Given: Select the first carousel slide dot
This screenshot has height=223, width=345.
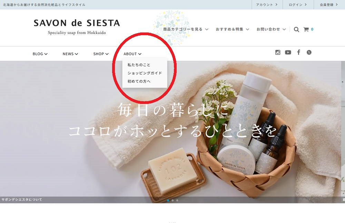Looking at the screenshot, I should point(168,200).
